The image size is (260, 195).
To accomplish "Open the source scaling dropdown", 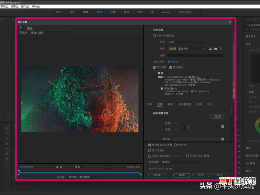I will tap(49, 32).
